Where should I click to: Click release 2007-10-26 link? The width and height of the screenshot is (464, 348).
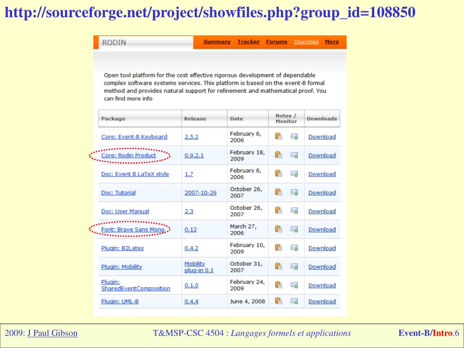(201, 193)
